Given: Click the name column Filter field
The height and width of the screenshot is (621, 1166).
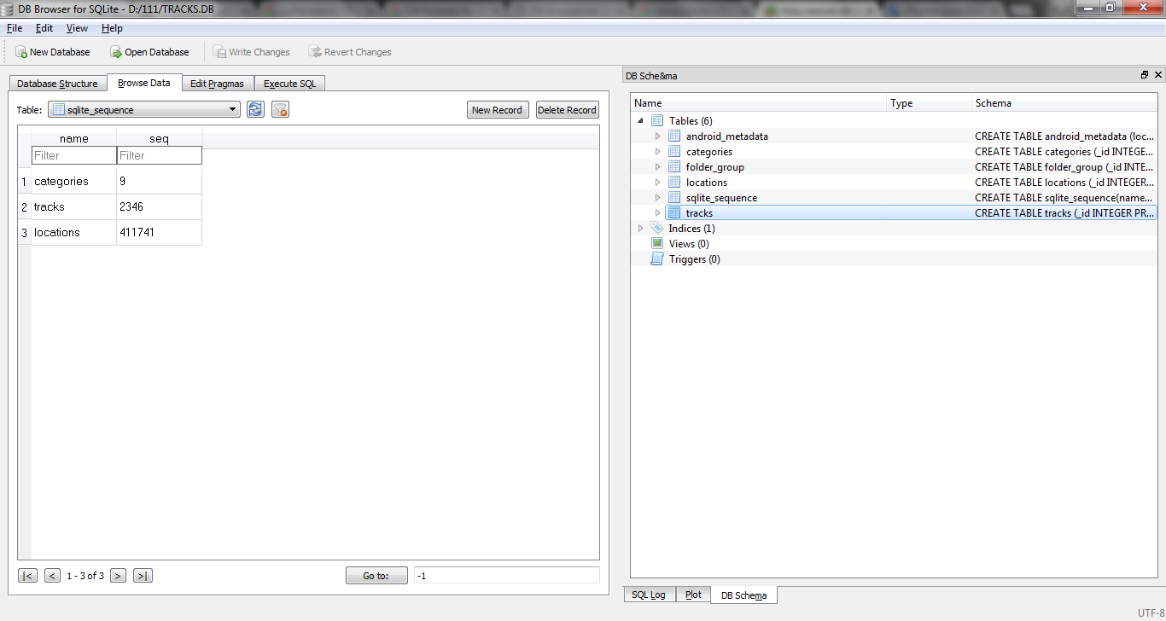Looking at the screenshot, I should click(73, 155).
